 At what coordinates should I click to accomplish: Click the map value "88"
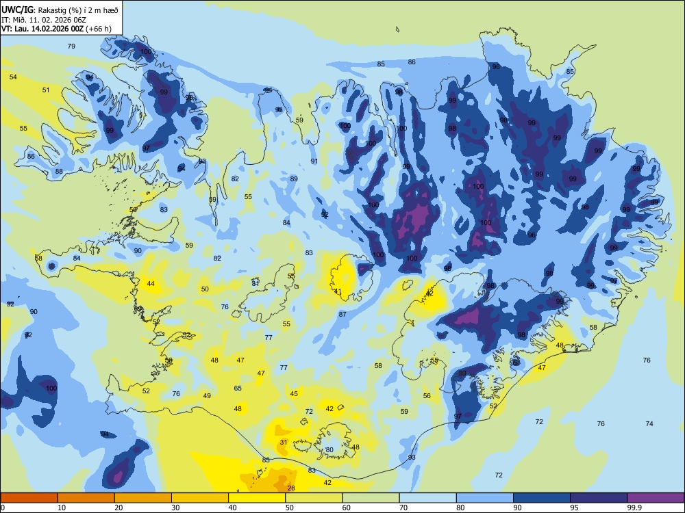(x=59, y=172)
